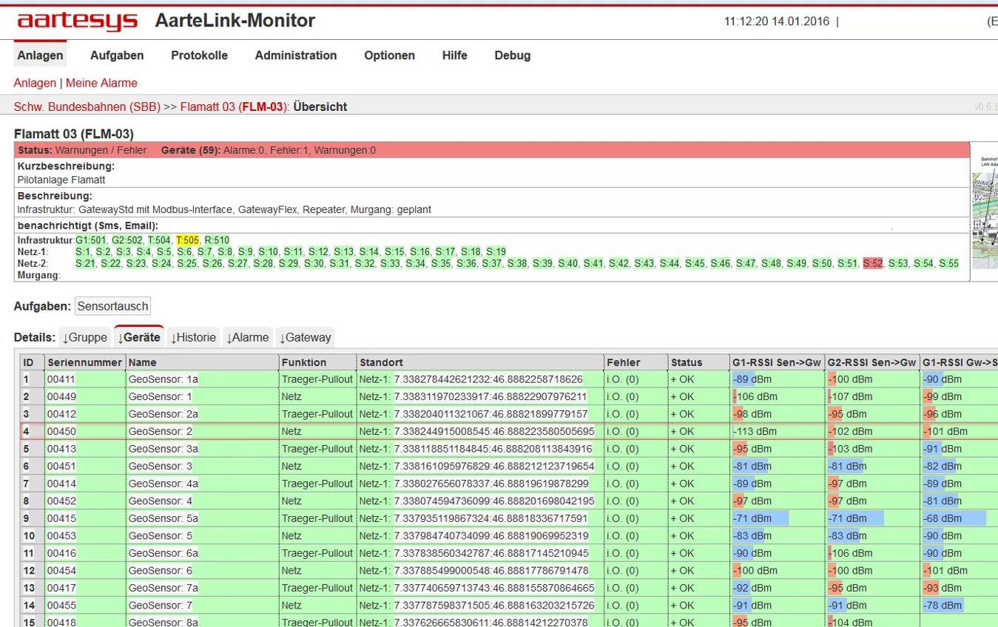Switch to the Geräte details tab
Image resolution: width=998 pixels, height=627 pixels.
[139, 337]
